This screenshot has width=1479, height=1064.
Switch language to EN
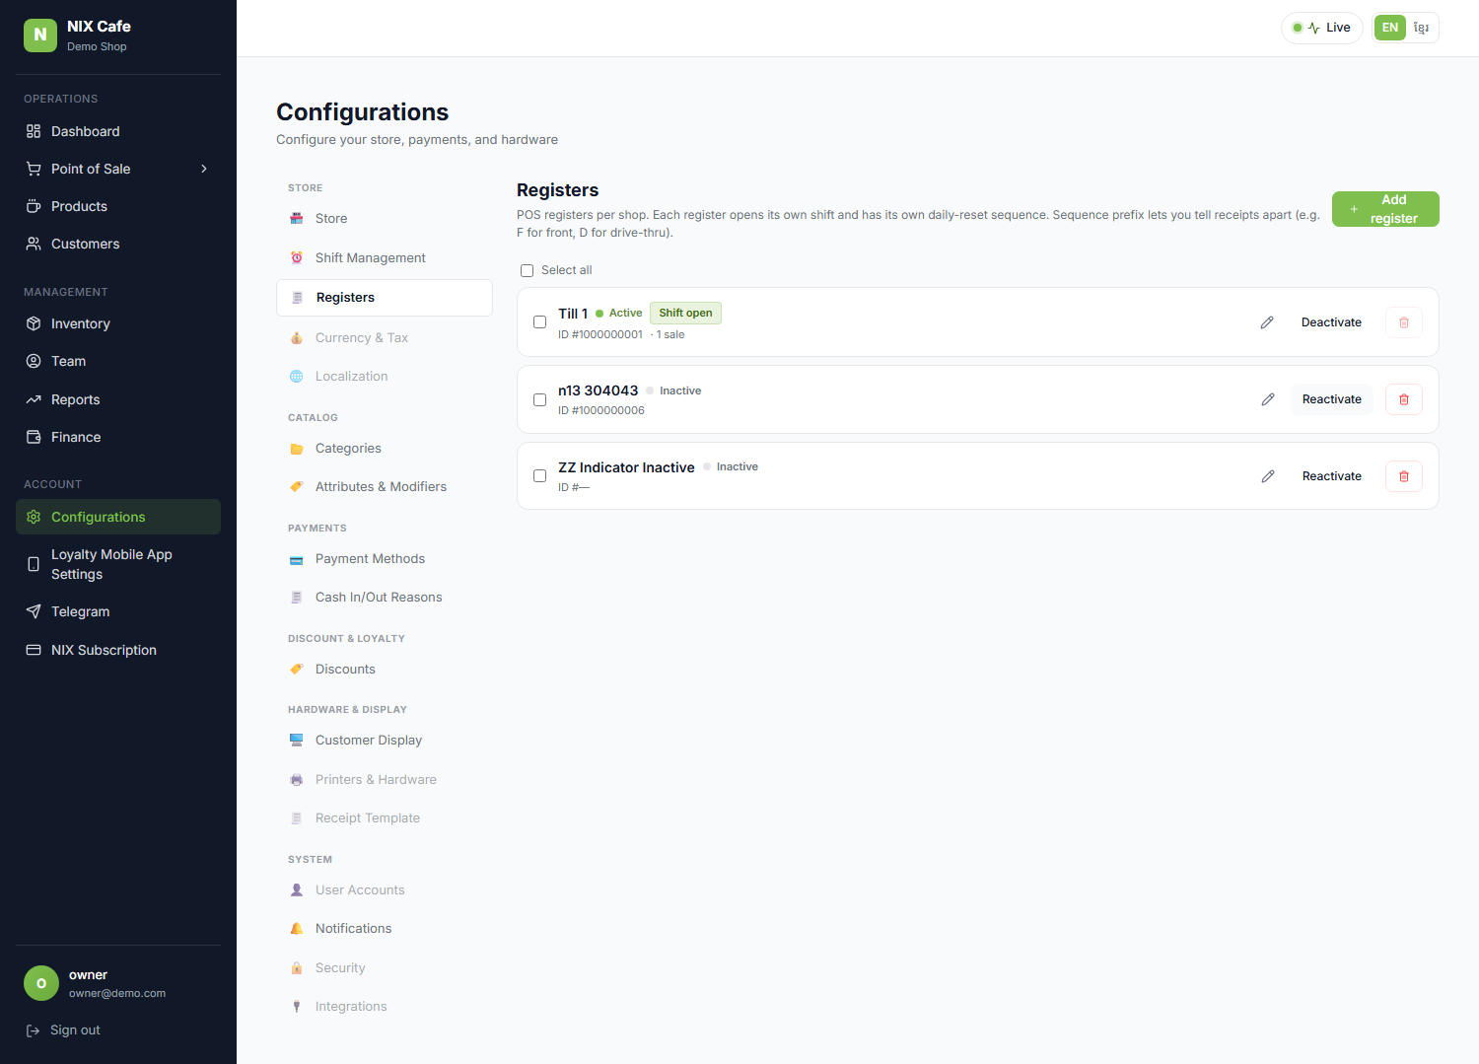[x=1390, y=28]
